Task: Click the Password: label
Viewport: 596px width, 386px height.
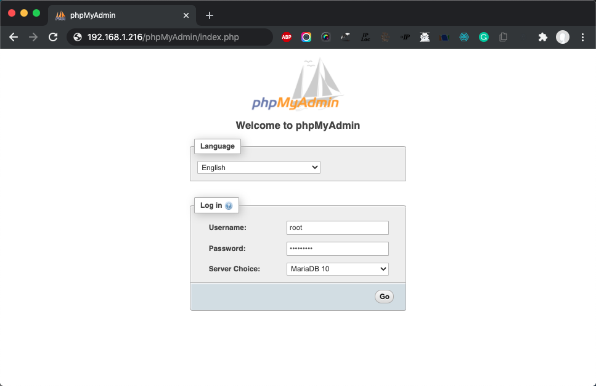Action: [227, 248]
